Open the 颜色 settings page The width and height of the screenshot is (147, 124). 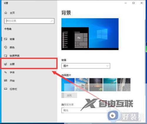coord(12,47)
